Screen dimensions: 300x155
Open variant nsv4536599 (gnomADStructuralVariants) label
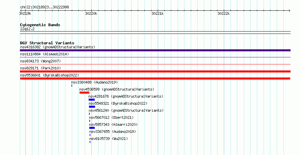[x=117, y=89]
